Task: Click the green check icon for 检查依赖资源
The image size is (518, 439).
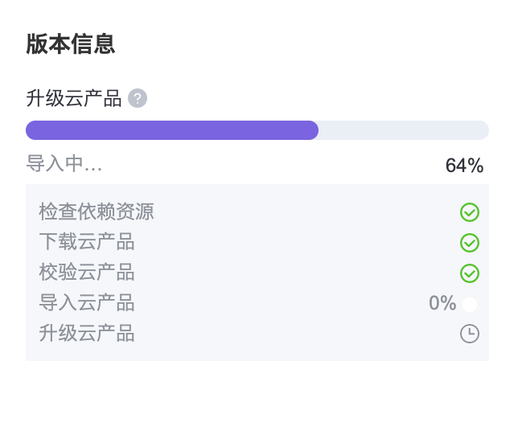Action: (x=470, y=212)
